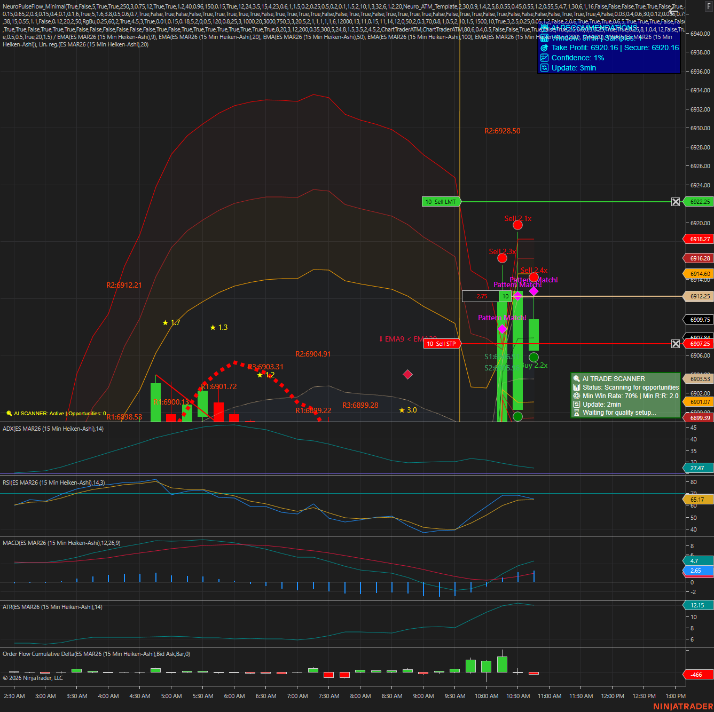Viewport: 714px width, 712px height.
Task: Open the Min Win Rate gear icon in AI Trade Scanner
Action: pyautogui.click(x=577, y=396)
